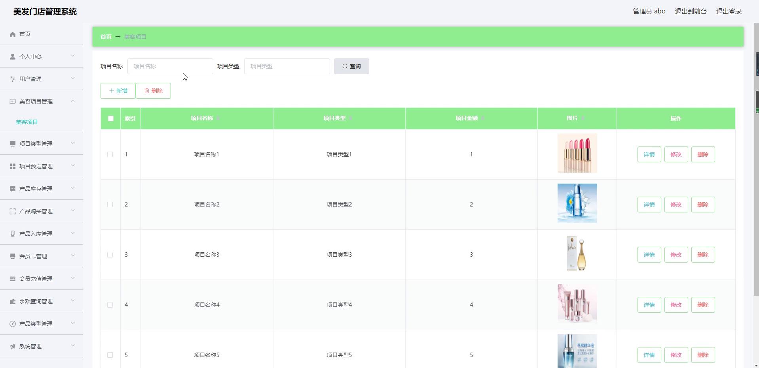Viewport: 759px width, 368px height.
Task: Open the 美容项目 submenu item
Action: pyautogui.click(x=27, y=122)
